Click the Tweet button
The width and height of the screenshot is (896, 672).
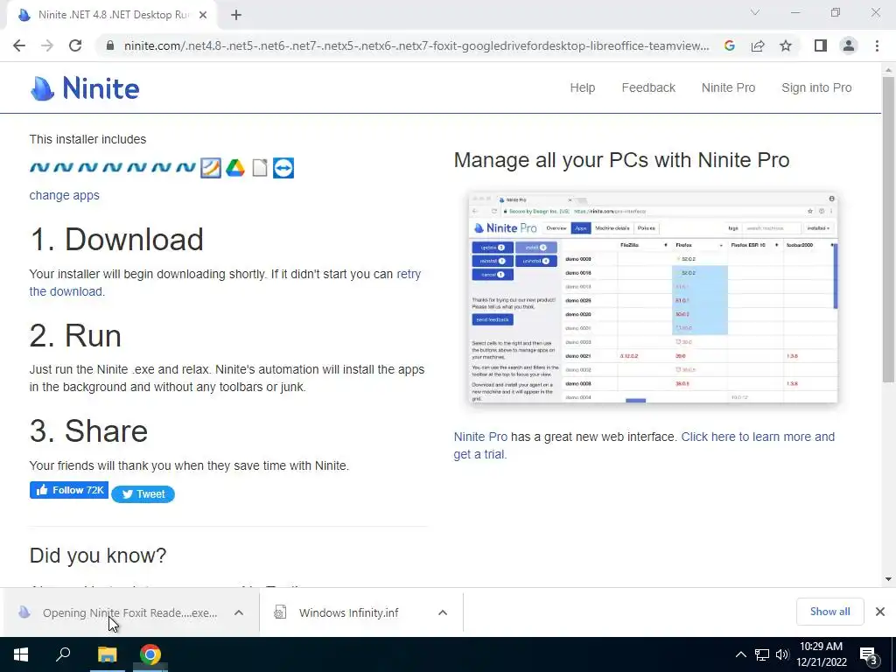click(143, 494)
